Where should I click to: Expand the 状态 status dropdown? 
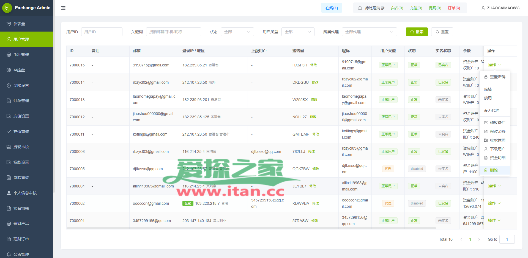point(237,32)
